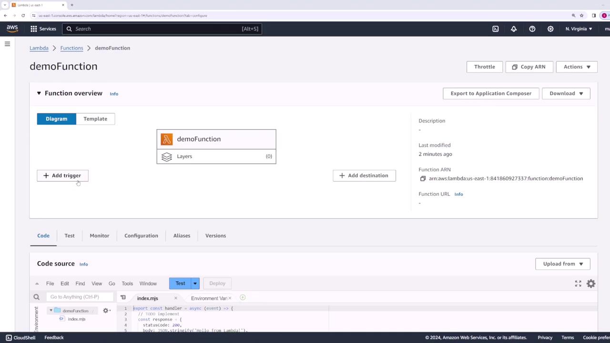This screenshot has width=610, height=343.
Task: Click the editor pane toggle icon beside tabs
Action: (123, 298)
